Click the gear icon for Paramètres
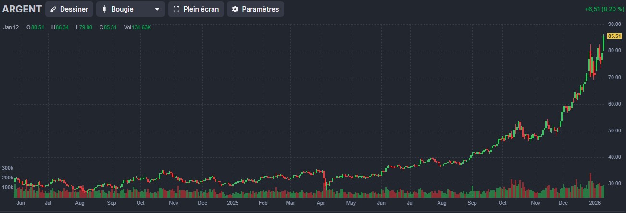The height and width of the screenshot is (213, 626). [x=235, y=9]
